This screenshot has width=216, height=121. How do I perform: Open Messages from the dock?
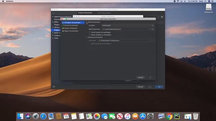(104, 116)
